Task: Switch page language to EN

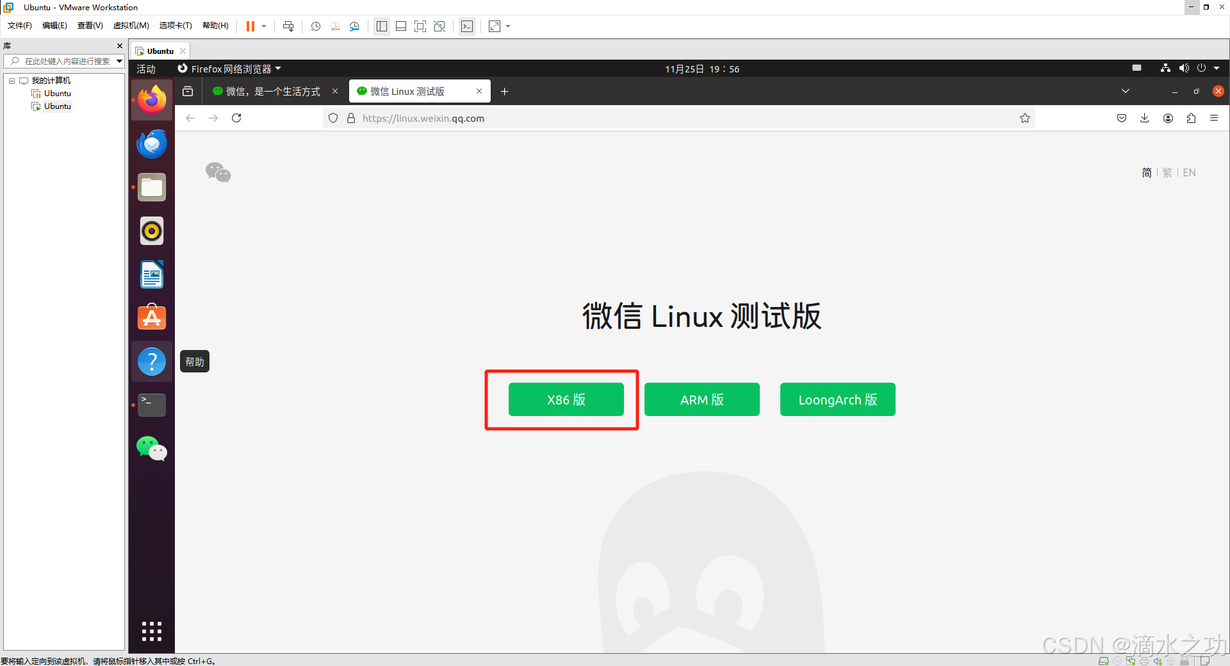Action: click(x=1189, y=172)
